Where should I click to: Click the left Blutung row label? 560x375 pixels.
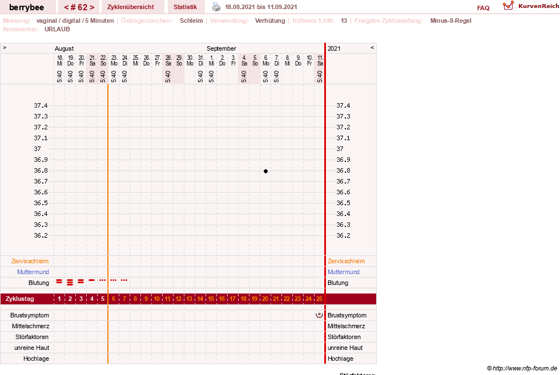coord(39,283)
